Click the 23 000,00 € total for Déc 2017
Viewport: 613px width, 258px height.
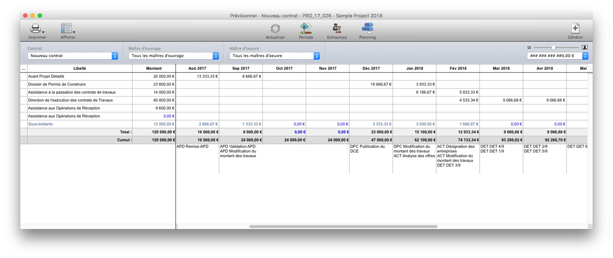(x=371, y=132)
